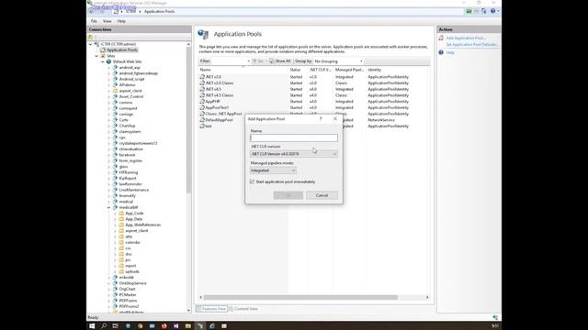Click Cancel in Add Application Pool dialog
Image resolution: width=588 pixels, height=330 pixels.
[x=322, y=195]
